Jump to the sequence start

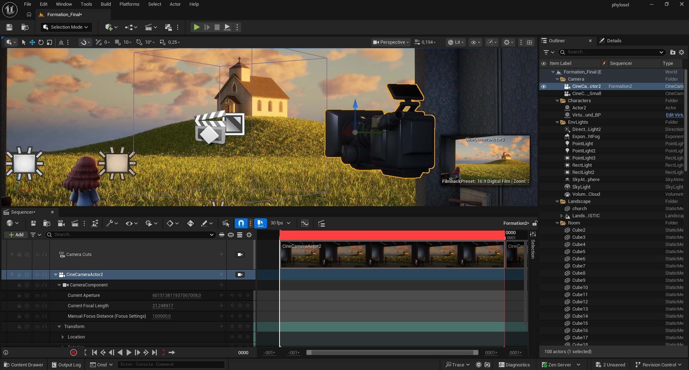(94, 352)
